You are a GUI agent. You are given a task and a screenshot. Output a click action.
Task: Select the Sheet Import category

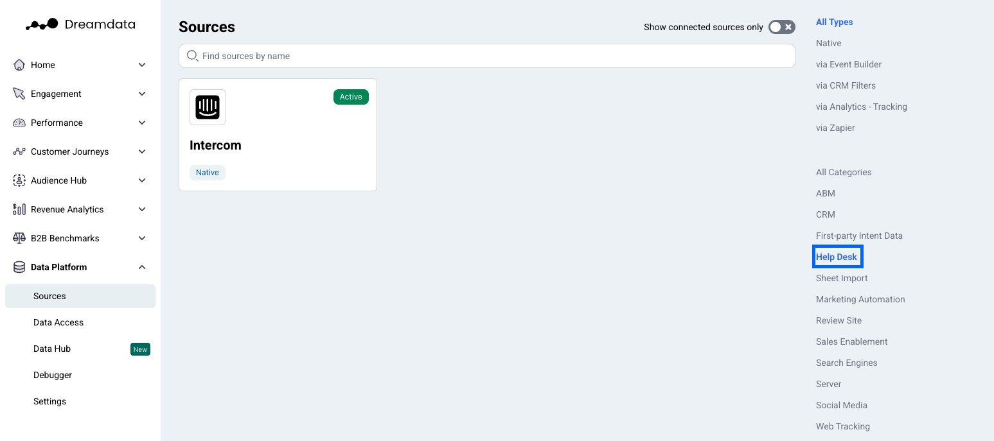[842, 278]
